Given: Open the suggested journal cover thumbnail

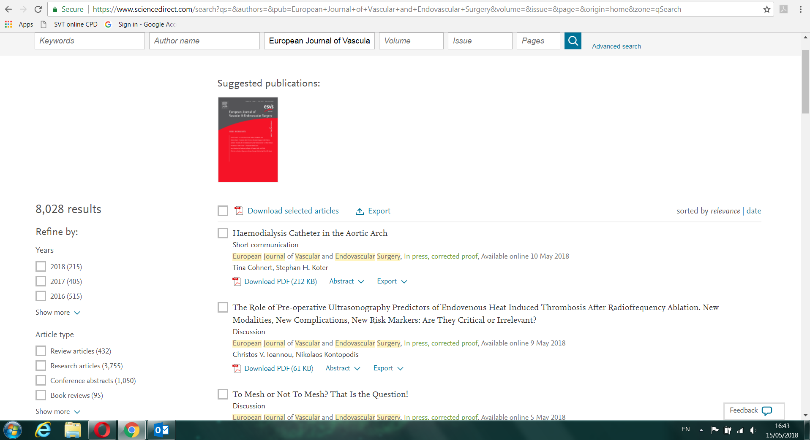Looking at the screenshot, I should 248,140.
